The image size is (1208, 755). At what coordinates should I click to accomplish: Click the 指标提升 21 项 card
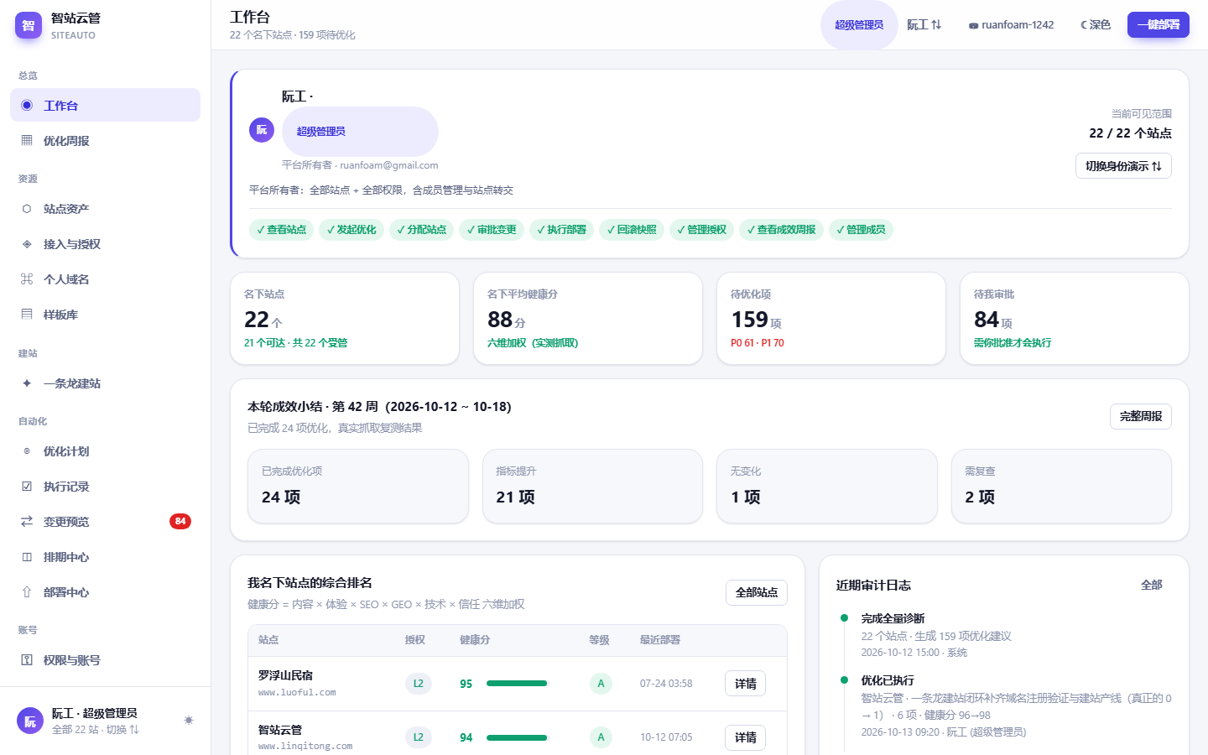(x=592, y=487)
